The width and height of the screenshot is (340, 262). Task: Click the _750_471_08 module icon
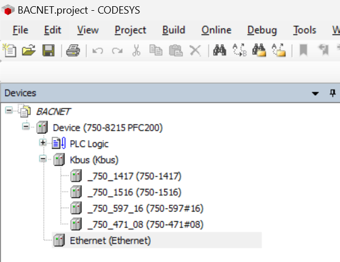coord(76,224)
